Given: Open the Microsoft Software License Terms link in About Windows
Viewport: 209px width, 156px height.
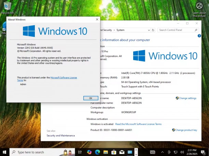Looking at the screenshot, I should click(64, 78).
